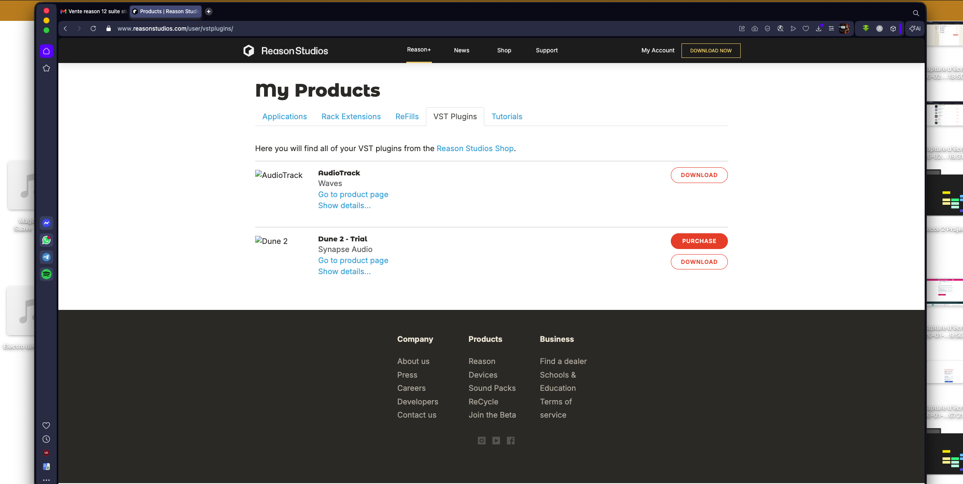Download the Dune 2 - Trial plugin
The image size is (963, 484).
pyautogui.click(x=699, y=262)
